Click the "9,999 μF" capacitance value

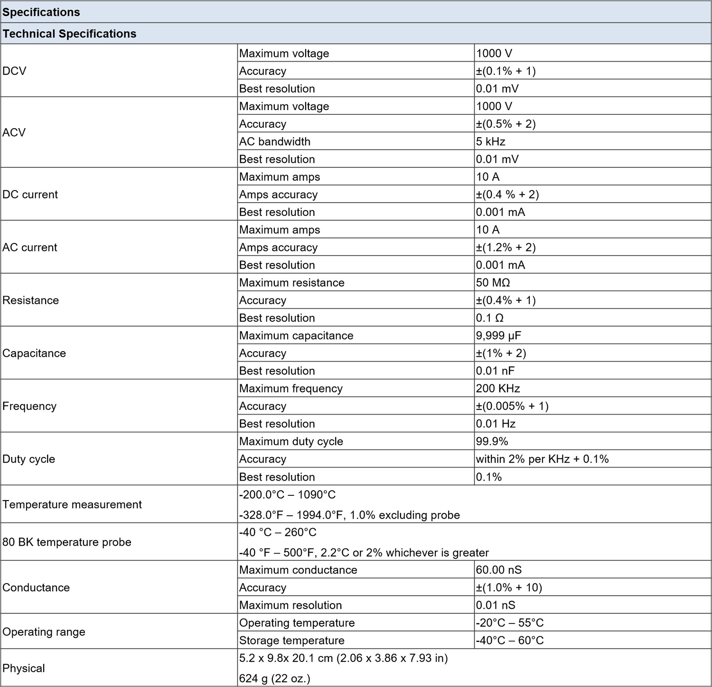click(498, 336)
